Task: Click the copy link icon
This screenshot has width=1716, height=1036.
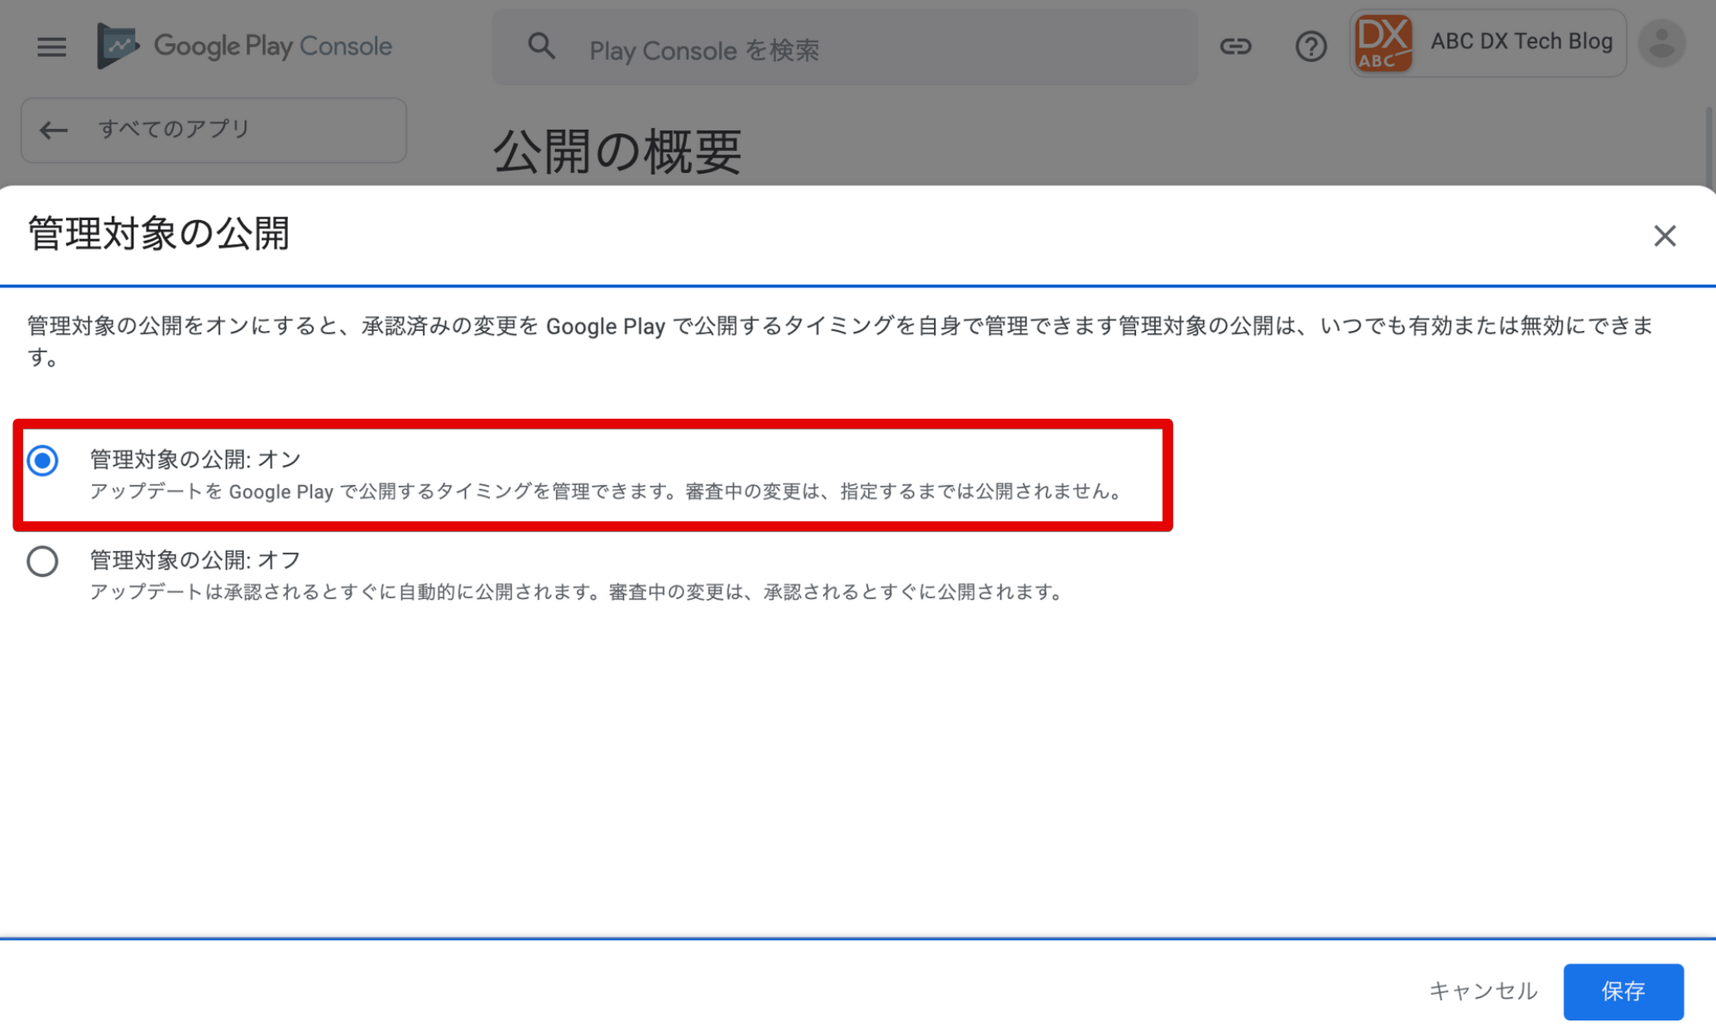Action: 1235,46
